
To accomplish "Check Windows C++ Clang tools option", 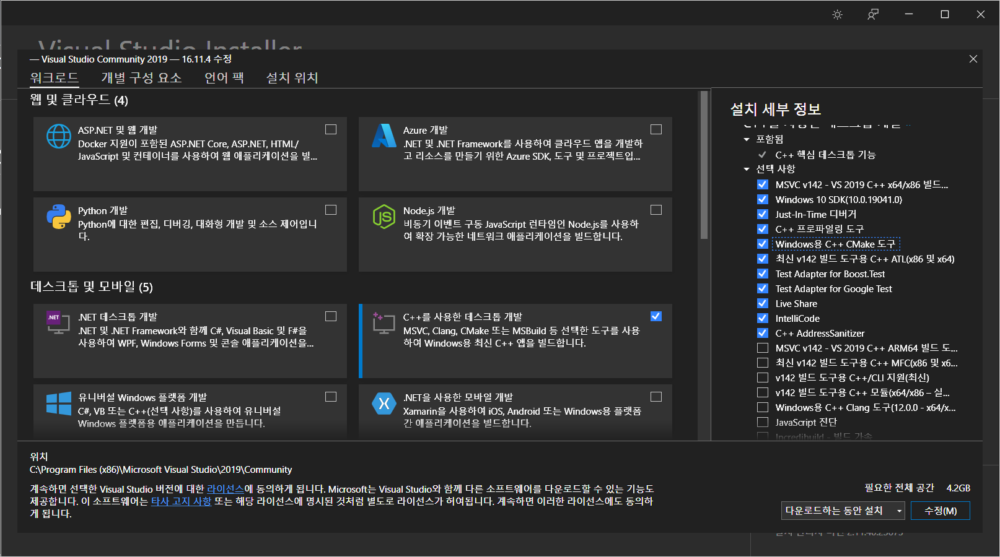I will click(763, 407).
